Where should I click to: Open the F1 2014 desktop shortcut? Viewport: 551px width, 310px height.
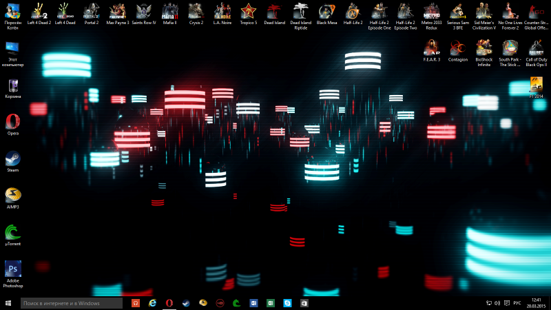pos(537,88)
